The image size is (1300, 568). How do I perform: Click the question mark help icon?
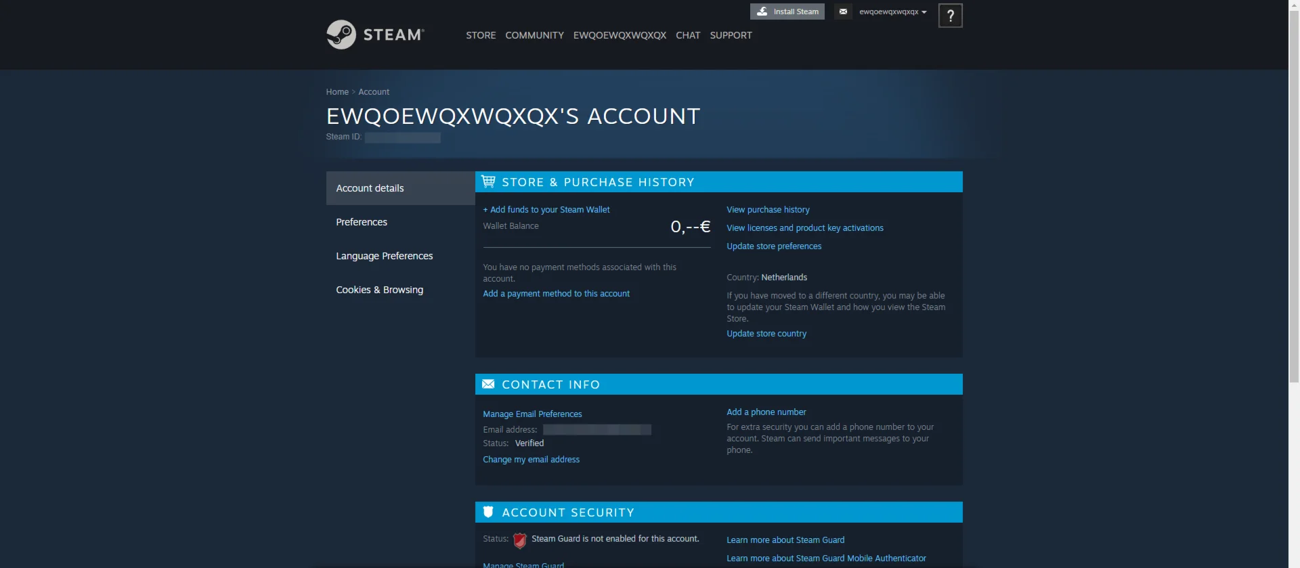(x=951, y=16)
